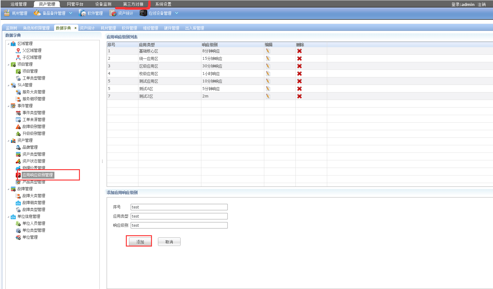Click the 添加 button to add response level
493x289 pixels.
139,242
